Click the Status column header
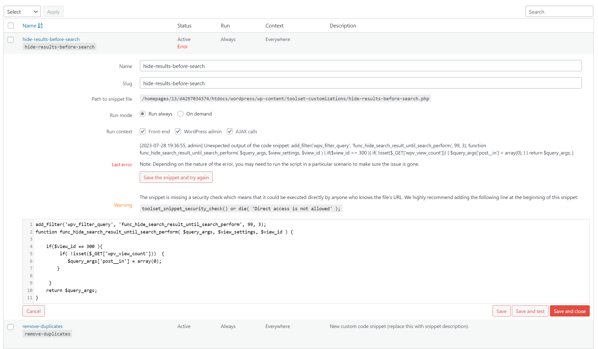This screenshot has width=598, height=349. click(184, 25)
